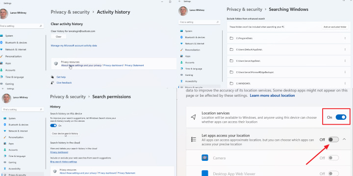
Task: Click Apps icon in Search permissions sidebar
Action: pos(5,143)
